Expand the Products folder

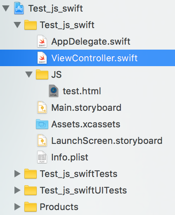click(x=17, y=207)
